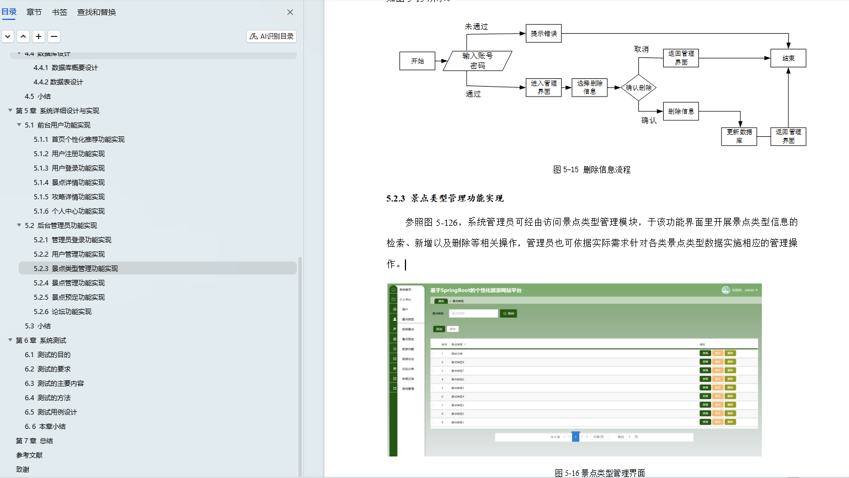
Task: Switch to the 书签 tab
Action: click(x=59, y=12)
